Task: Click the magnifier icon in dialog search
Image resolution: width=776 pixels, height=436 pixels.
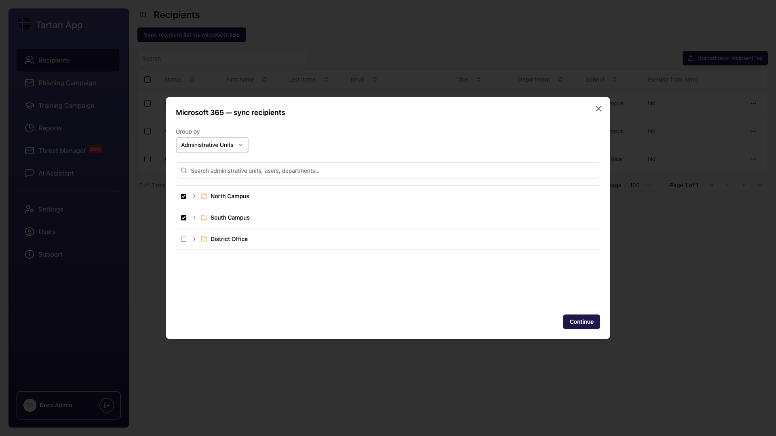Action: click(184, 170)
